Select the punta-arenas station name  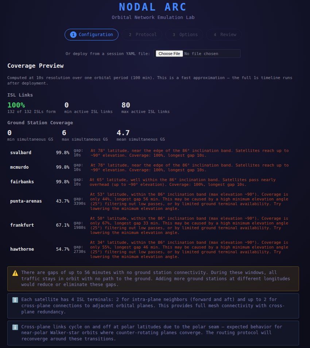[26, 201]
